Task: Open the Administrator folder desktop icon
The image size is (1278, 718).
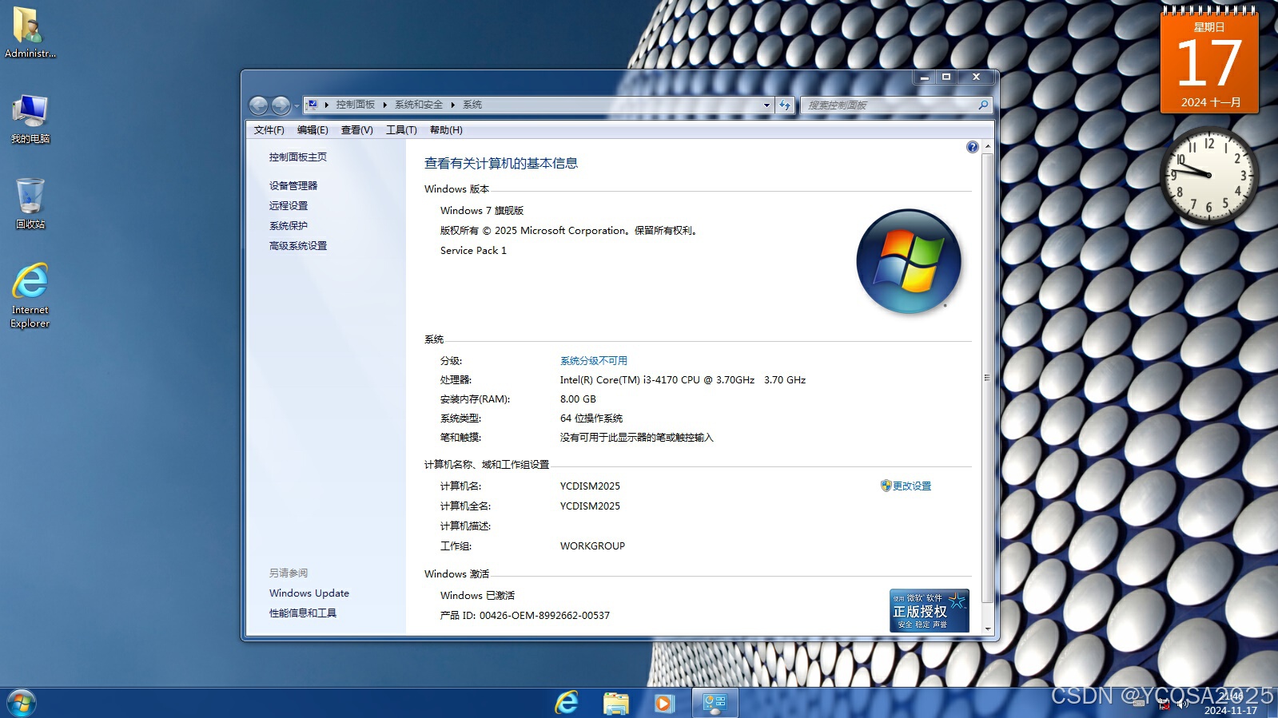Action: pyautogui.click(x=30, y=33)
